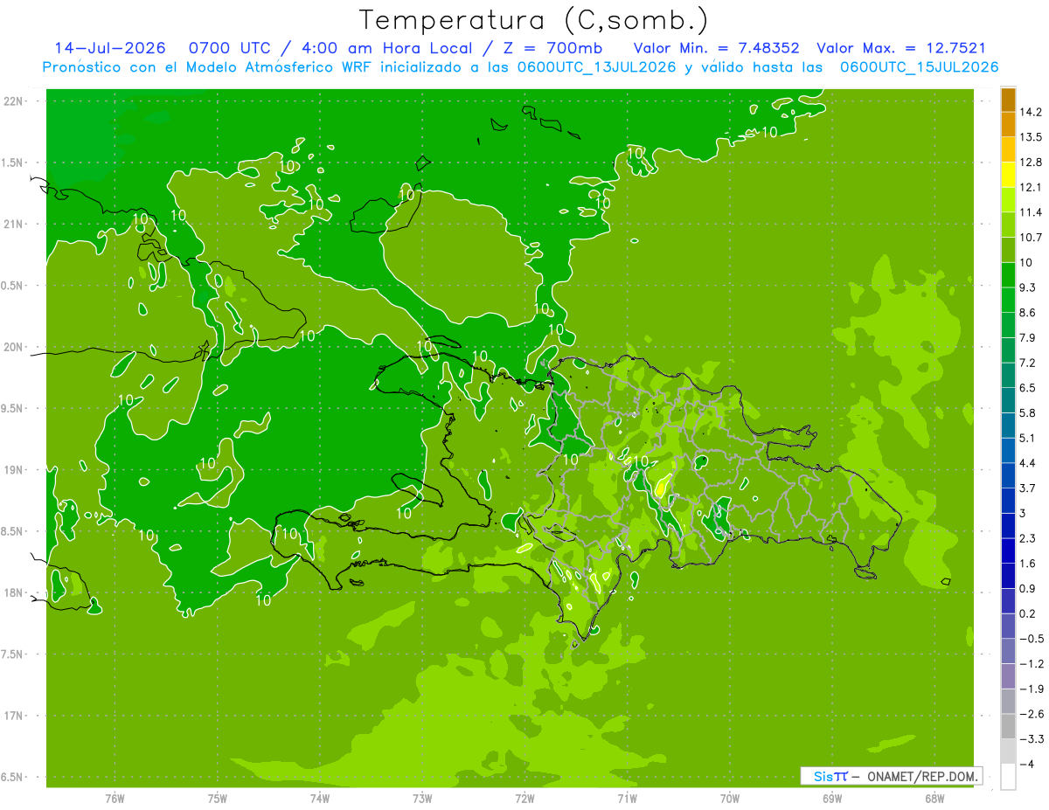
Task: Click the '8.6' colorbar label
Action: (1028, 313)
